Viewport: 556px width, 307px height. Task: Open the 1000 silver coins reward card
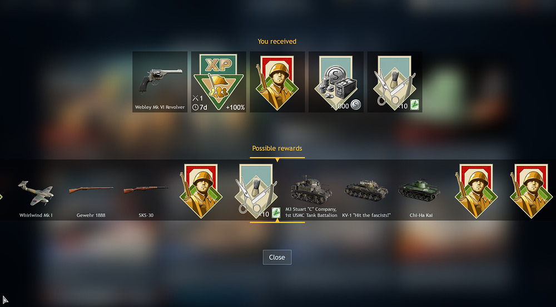336,82
